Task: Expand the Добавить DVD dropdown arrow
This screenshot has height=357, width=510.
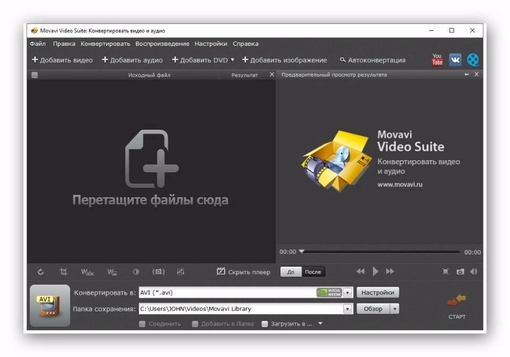Action: click(232, 60)
